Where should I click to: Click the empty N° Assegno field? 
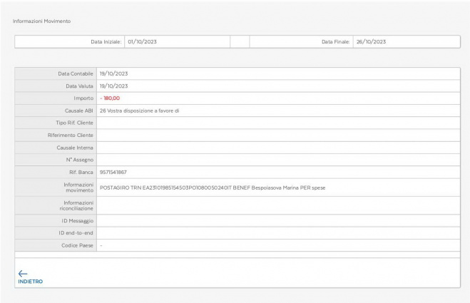pyautogui.click(x=278, y=159)
